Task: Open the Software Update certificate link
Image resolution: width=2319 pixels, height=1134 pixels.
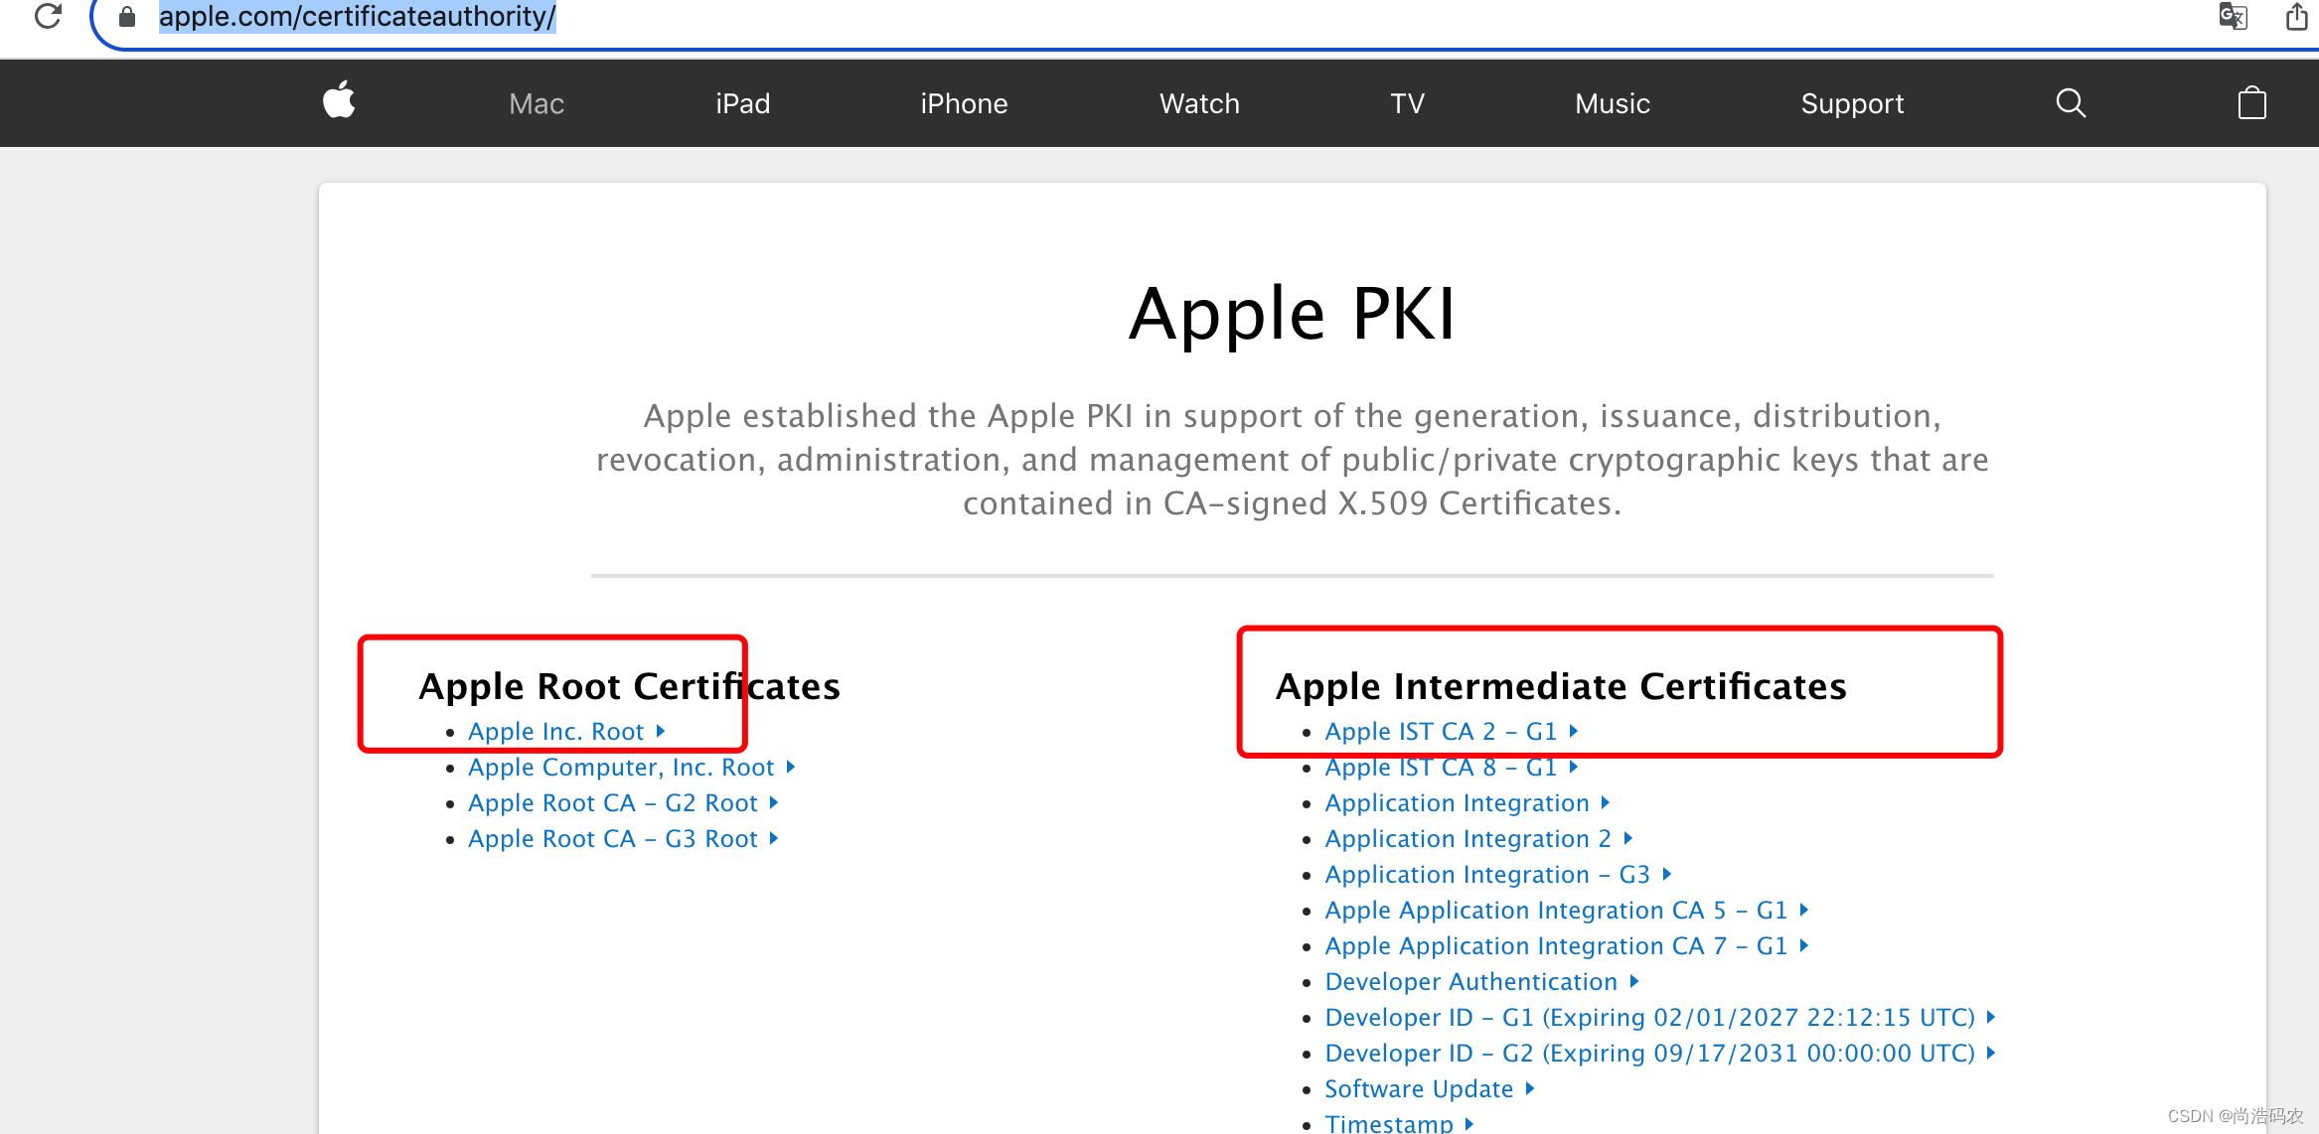Action: click(1421, 1088)
